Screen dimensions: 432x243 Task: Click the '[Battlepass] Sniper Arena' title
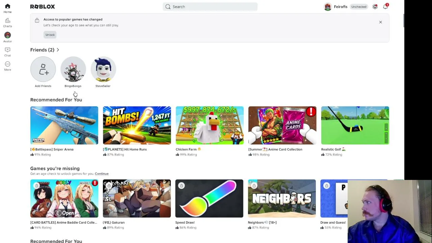coord(52,149)
